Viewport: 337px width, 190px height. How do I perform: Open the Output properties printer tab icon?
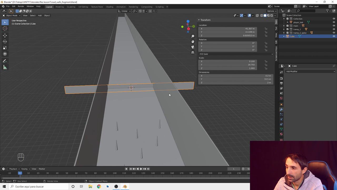click(x=281, y=83)
